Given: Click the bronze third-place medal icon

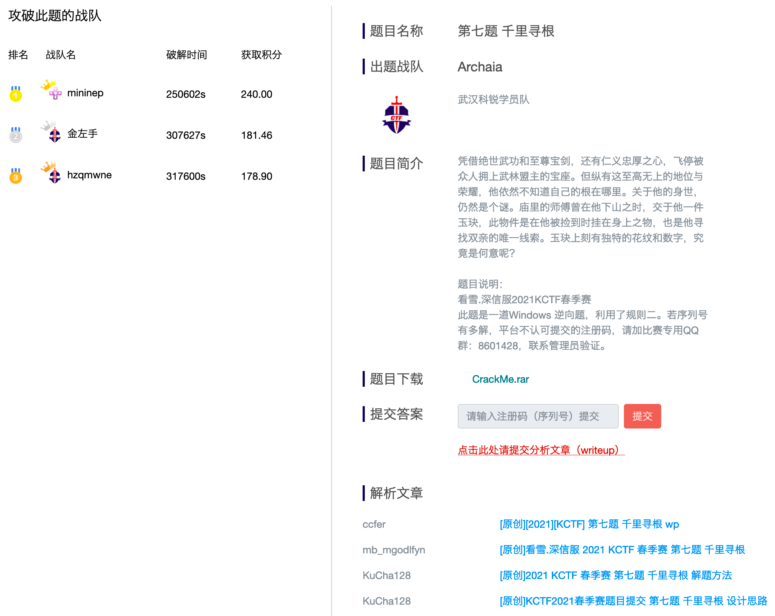Looking at the screenshot, I should (x=15, y=176).
